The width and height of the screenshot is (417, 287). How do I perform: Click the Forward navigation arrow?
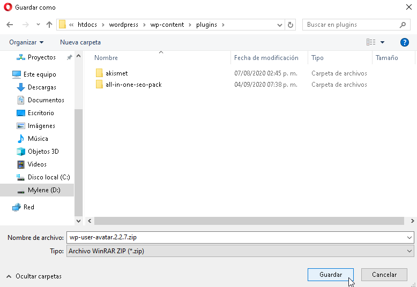(26, 25)
